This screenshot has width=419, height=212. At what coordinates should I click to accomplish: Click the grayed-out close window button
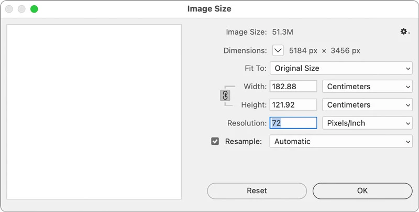point(9,9)
